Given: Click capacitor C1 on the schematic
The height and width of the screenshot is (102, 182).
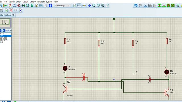Looking at the screenshot, I should [150, 80].
